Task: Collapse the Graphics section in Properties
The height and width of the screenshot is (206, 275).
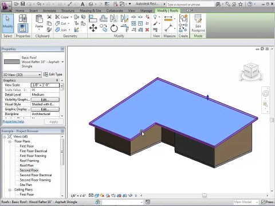Action: (x=57, y=81)
